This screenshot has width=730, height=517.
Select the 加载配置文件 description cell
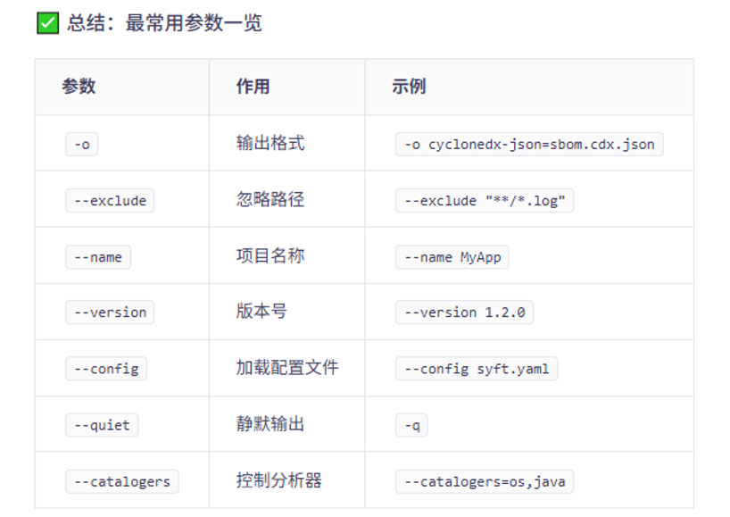tap(287, 368)
